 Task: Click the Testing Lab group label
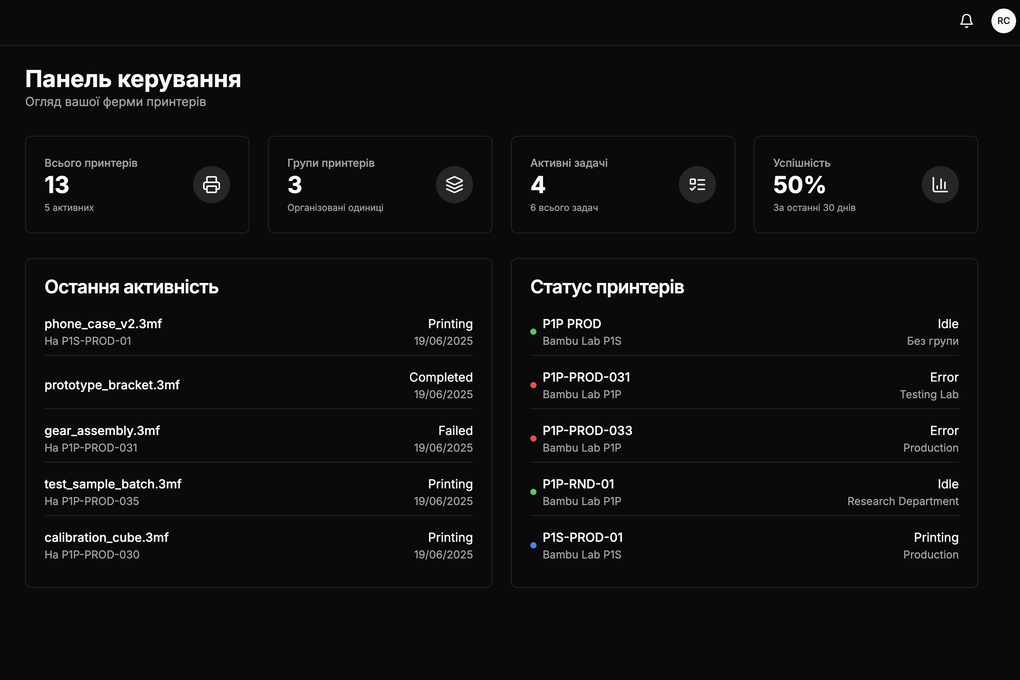coord(929,395)
